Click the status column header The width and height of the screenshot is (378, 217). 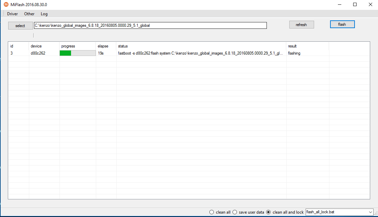click(x=201, y=46)
